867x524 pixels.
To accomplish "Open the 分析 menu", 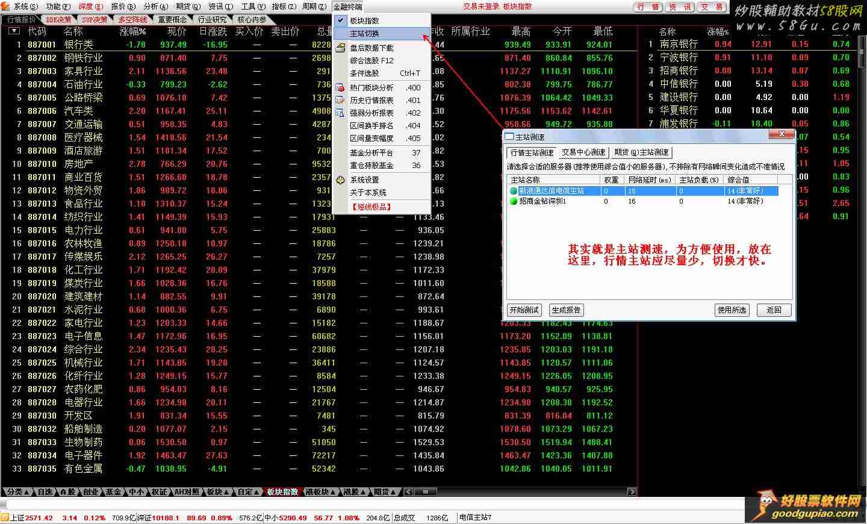I will pos(156,7).
